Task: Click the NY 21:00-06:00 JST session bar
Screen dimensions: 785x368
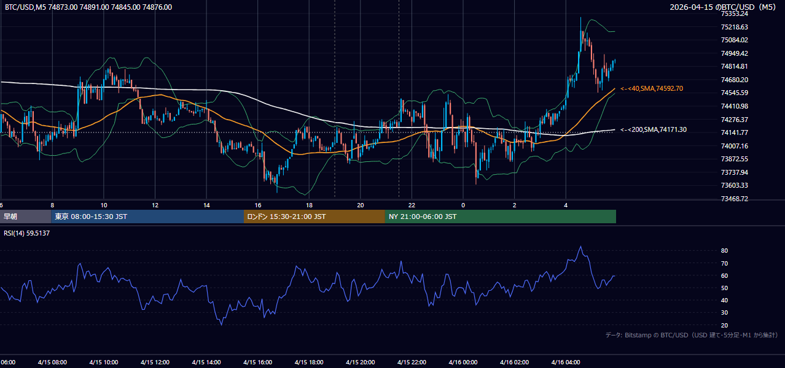Action: pos(501,217)
